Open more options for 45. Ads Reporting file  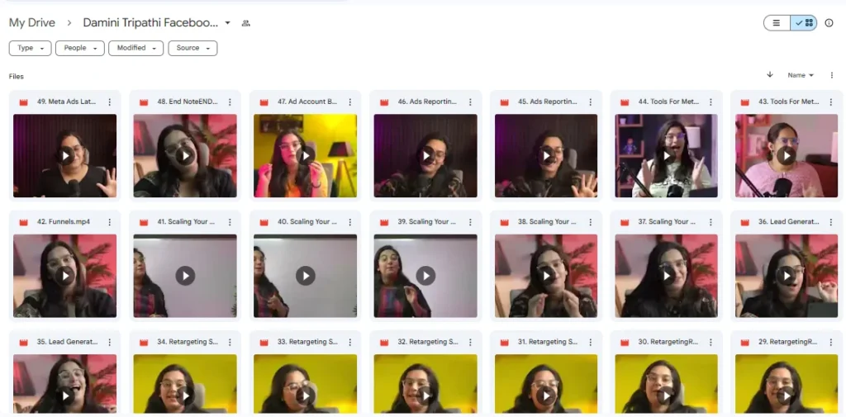[591, 102]
